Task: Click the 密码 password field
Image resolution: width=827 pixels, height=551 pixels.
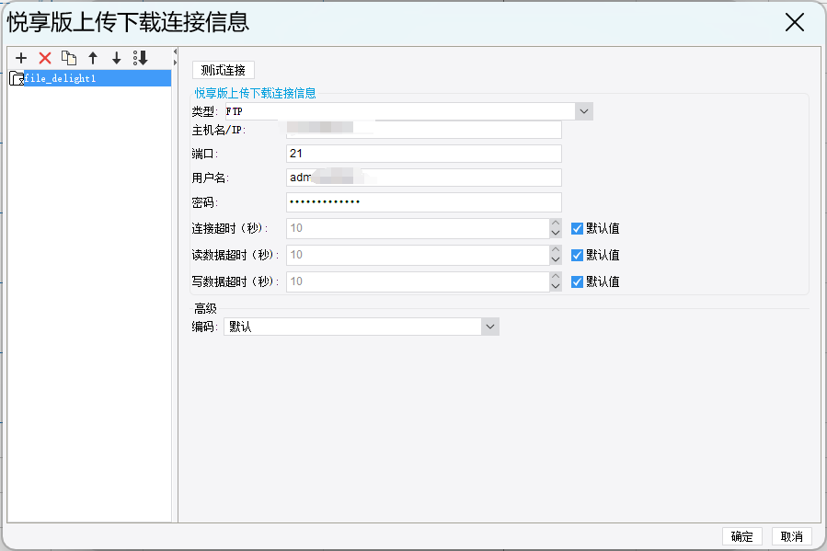Action: pos(423,202)
